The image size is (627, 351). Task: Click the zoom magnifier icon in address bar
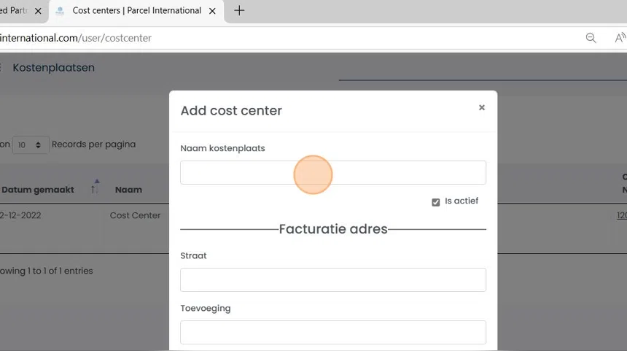tap(591, 38)
